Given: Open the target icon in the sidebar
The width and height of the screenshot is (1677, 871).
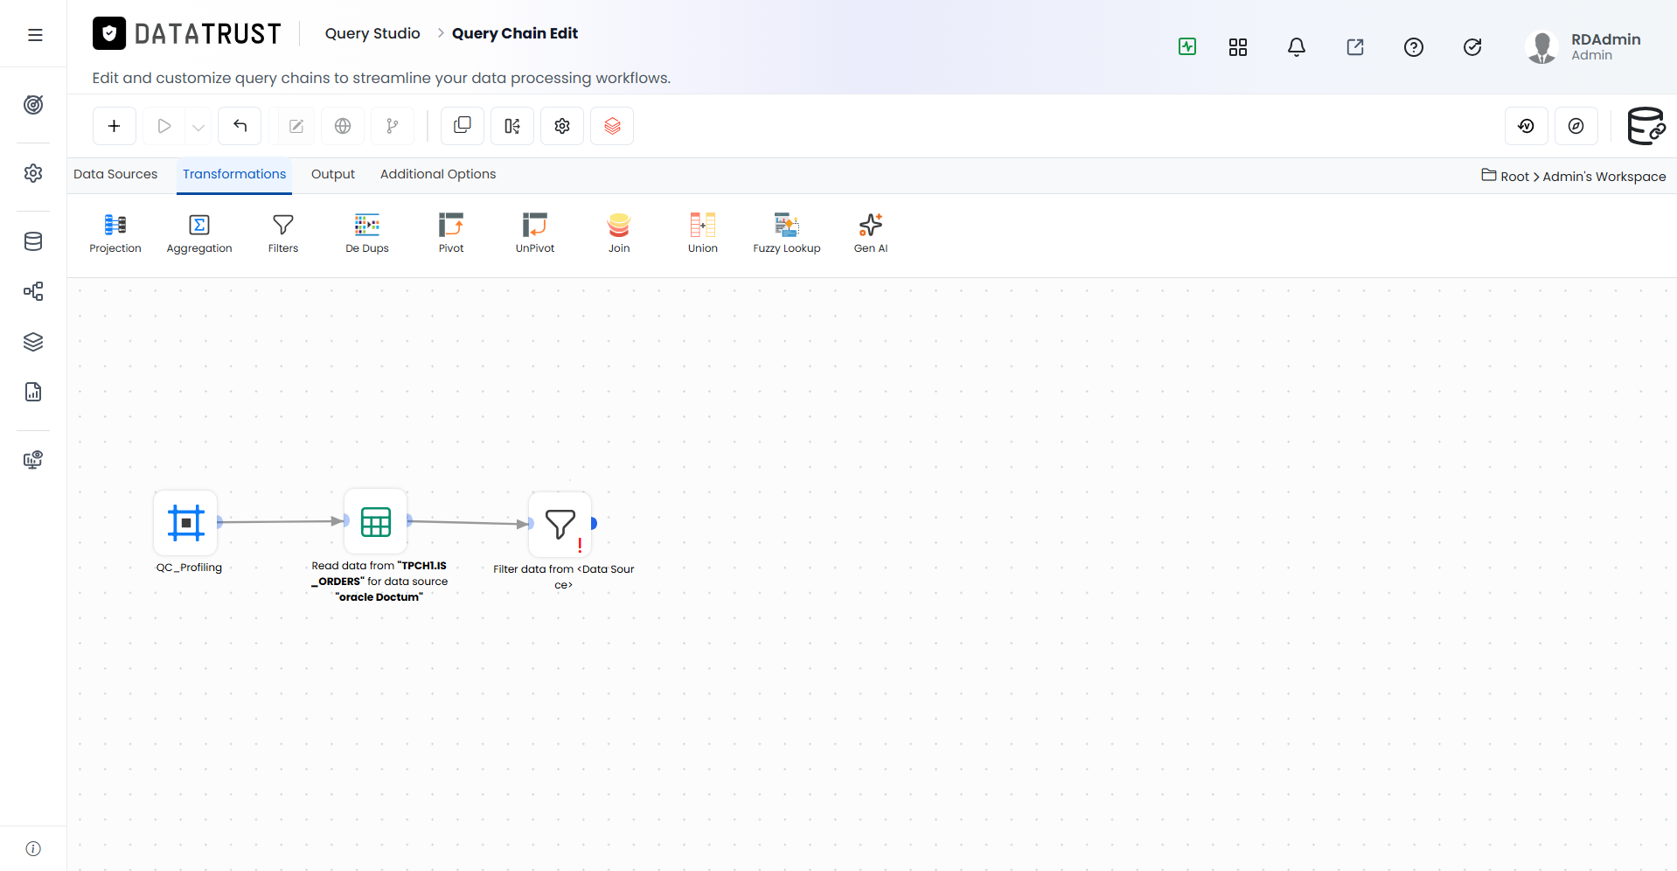Looking at the screenshot, I should pyautogui.click(x=33, y=105).
